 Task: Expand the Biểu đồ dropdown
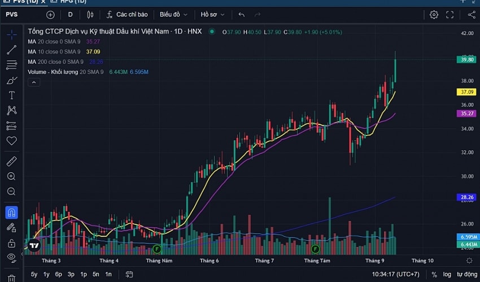pos(173,15)
